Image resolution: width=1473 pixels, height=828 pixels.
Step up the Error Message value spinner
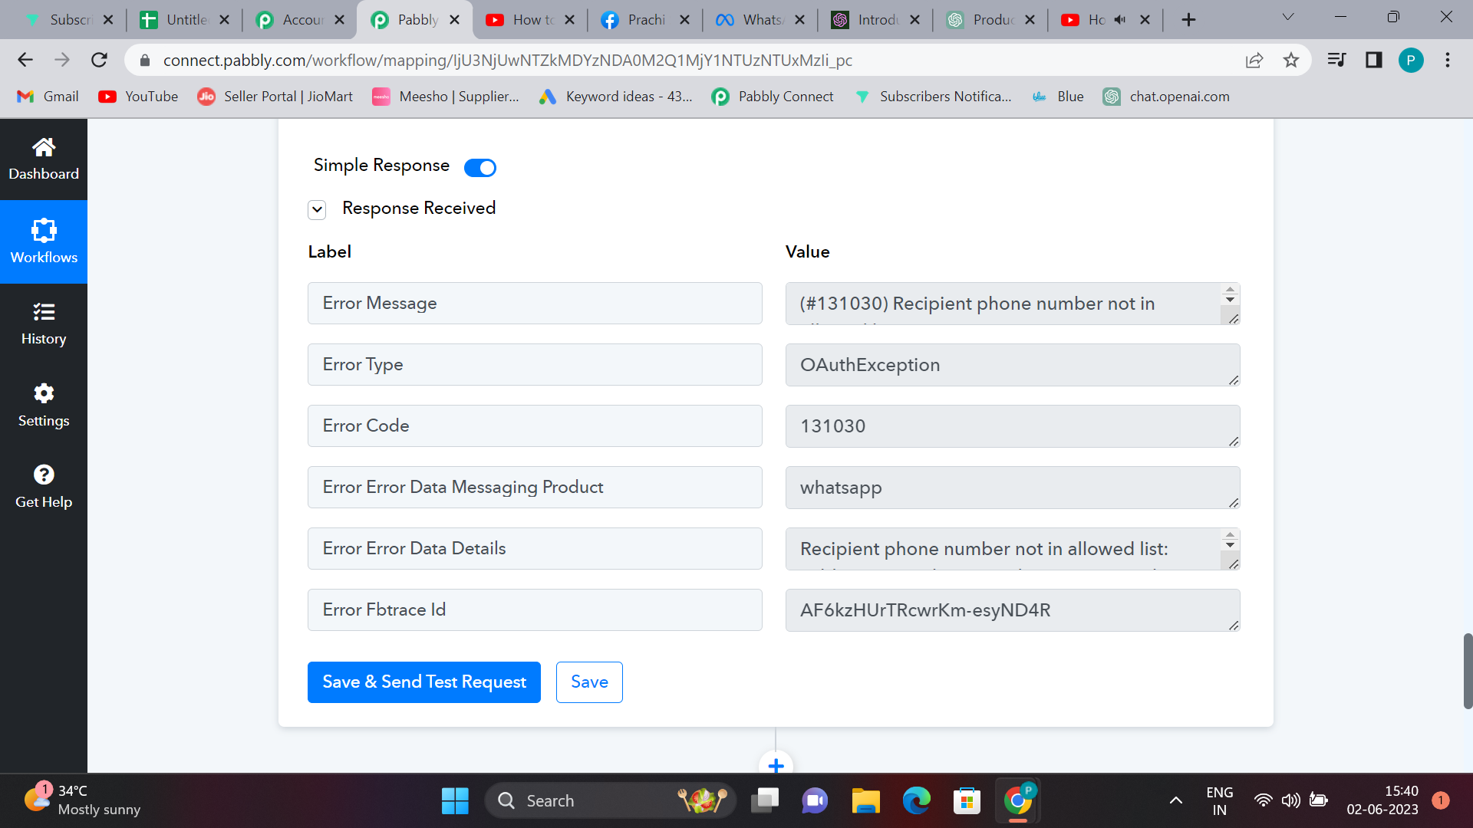coord(1230,290)
